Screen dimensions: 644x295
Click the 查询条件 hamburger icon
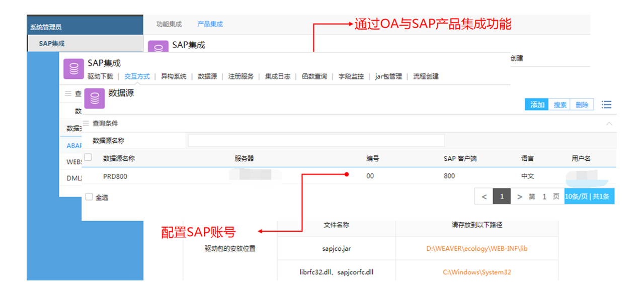(86, 123)
